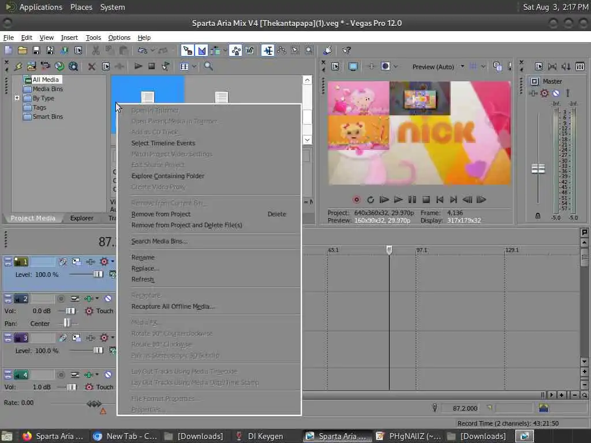Screen dimensions: 591x443
Task: Switch to the Explorer tab
Action: coord(81,218)
